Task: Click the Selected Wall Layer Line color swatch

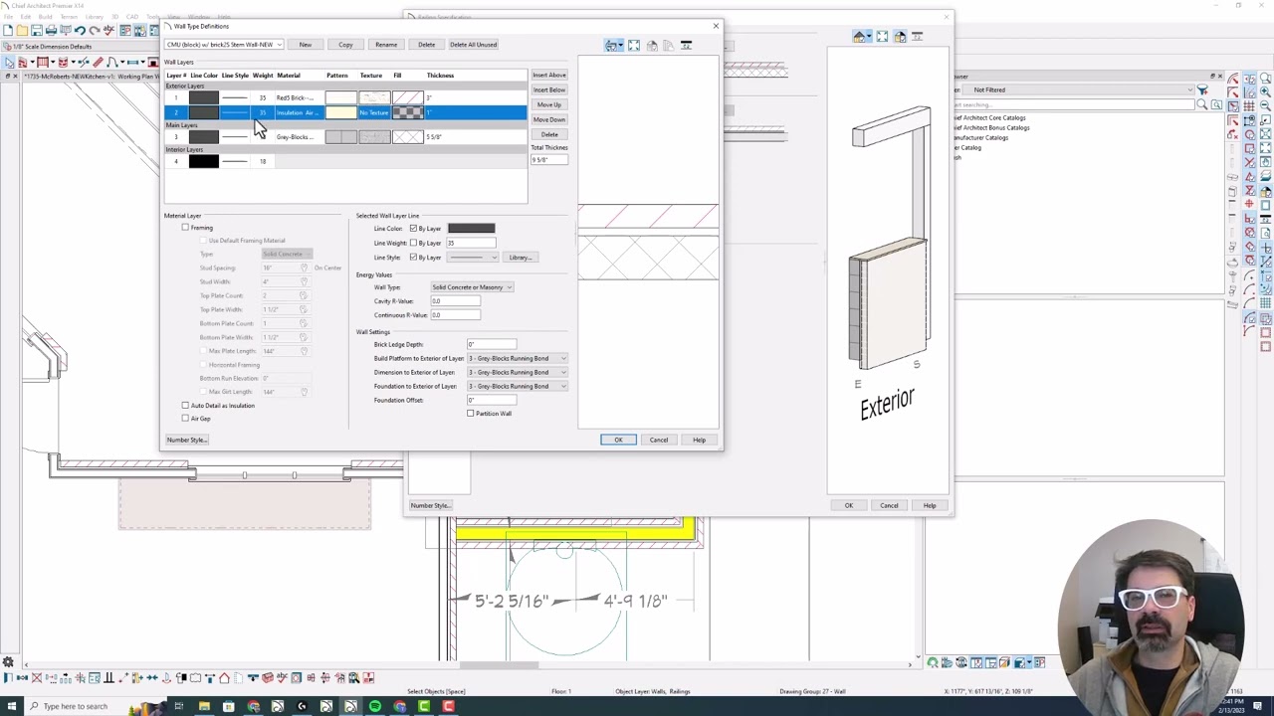Action: coord(471,229)
